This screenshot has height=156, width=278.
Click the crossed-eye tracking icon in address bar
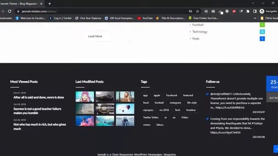pyautogui.click(x=190, y=11)
